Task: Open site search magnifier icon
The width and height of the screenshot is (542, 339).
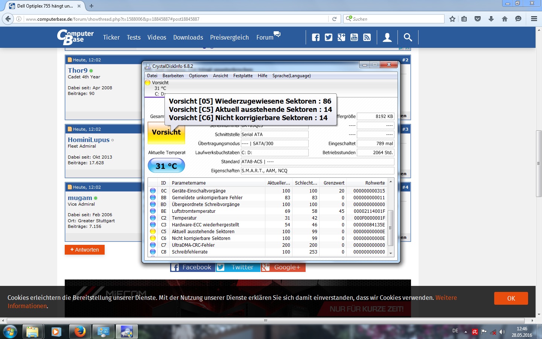Action: coord(408,37)
